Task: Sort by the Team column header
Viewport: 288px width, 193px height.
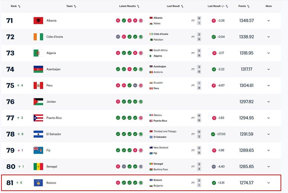Action: 71,6
